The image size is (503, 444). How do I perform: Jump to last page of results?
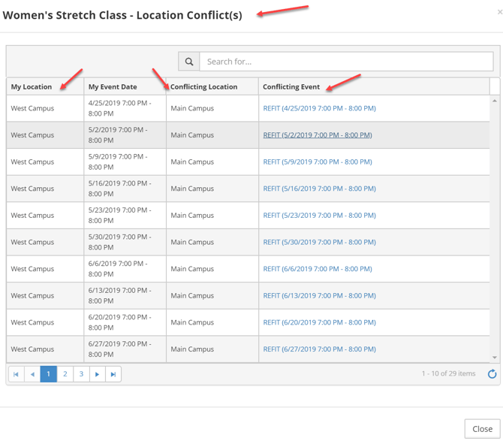pos(113,374)
